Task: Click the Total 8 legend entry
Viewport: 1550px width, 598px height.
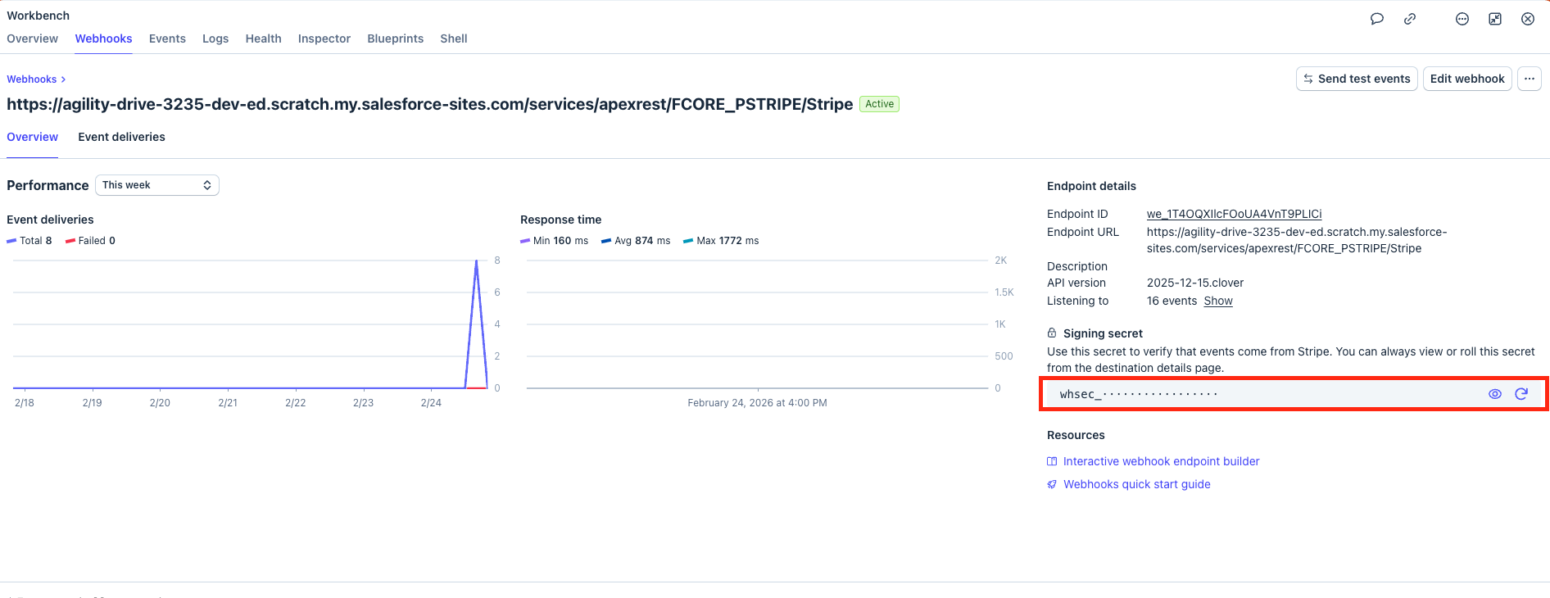Action: pyautogui.click(x=29, y=241)
